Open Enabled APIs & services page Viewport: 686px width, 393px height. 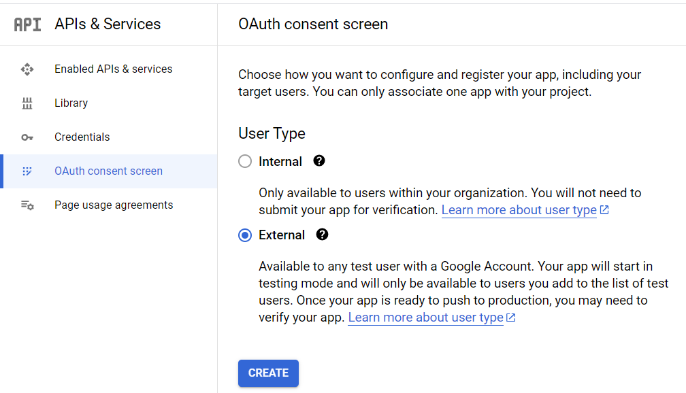(113, 69)
